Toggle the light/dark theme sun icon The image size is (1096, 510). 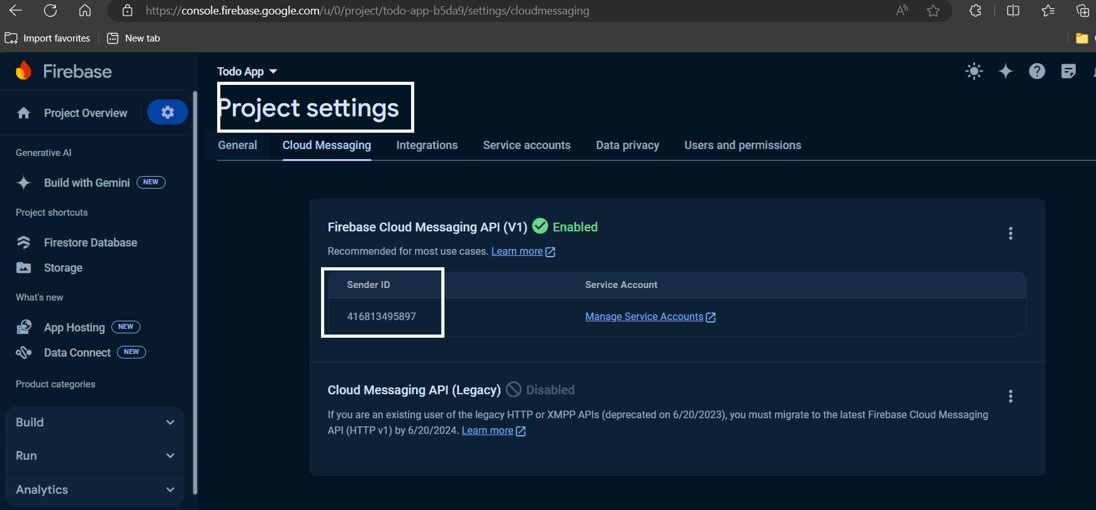974,71
